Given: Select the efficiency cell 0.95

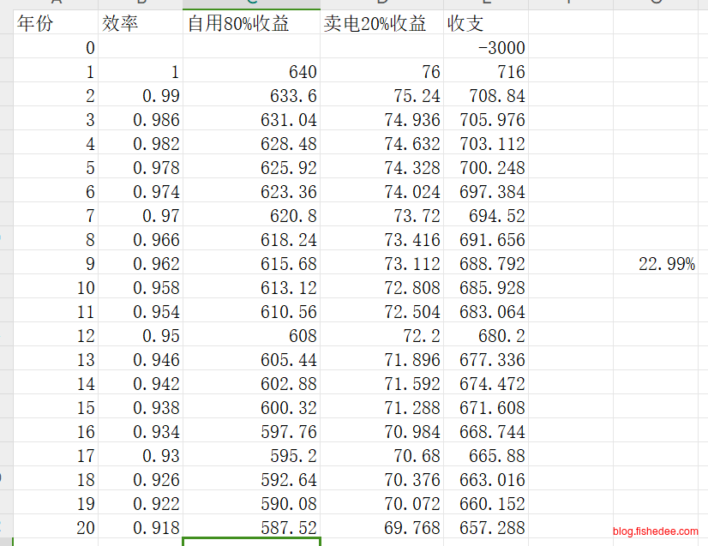Looking at the screenshot, I should pos(141,336).
